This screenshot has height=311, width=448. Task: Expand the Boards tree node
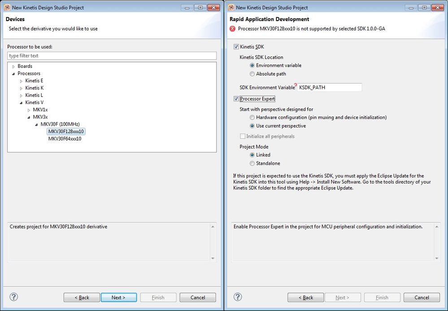[13, 66]
